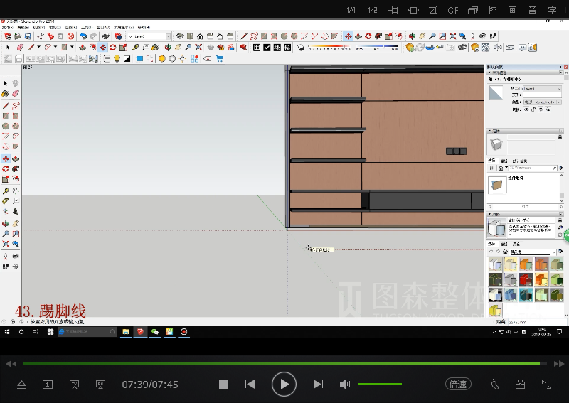Select the Eraser tool in the top toolbar
The image size is (569, 403).
[19, 48]
